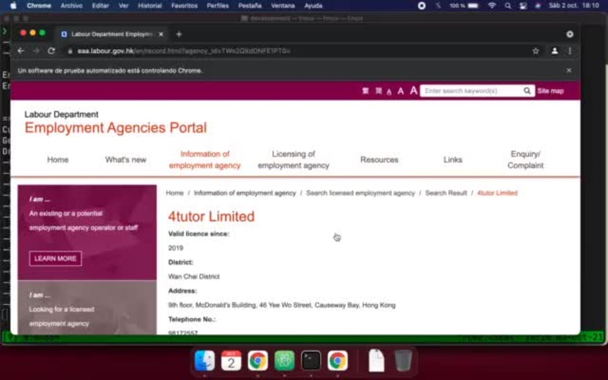The height and width of the screenshot is (380, 608).
Task: Open the Atom editor from the Dock
Action: click(x=285, y=361)
